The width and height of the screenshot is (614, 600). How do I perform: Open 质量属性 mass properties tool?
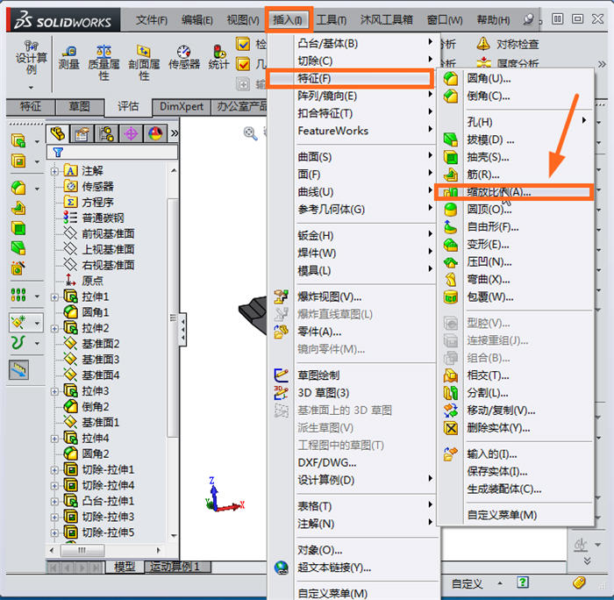point(104,61)
